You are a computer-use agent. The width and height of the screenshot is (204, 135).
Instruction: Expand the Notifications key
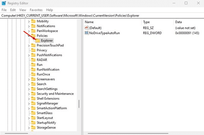tap(29, 26)
